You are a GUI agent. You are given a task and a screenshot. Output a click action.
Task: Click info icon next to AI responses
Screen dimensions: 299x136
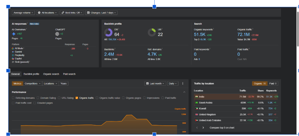27,23
